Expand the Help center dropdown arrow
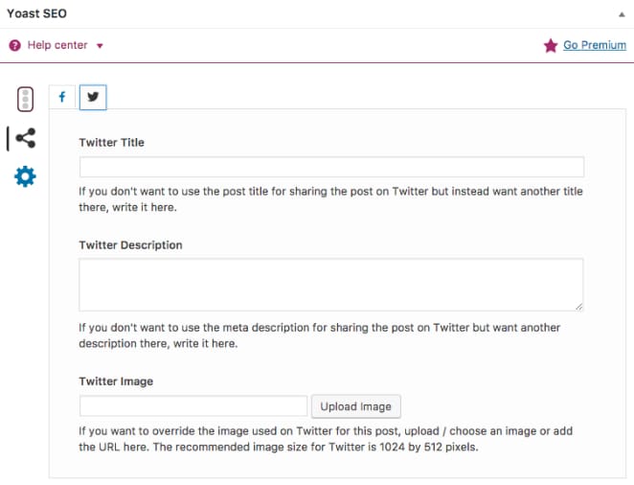 (x=100, y=46)
